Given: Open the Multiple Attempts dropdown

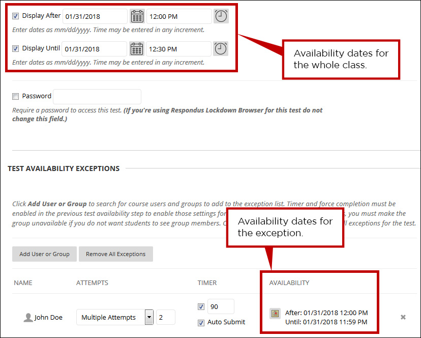Looking at the screenshot, I should [x=149, y=317].
